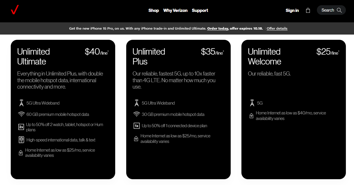Image resolution: width=354 pixels, height=185 pixels.
Task: Click Home Internet icon in Unlimited Ultimate card
Action: [21, 153]
